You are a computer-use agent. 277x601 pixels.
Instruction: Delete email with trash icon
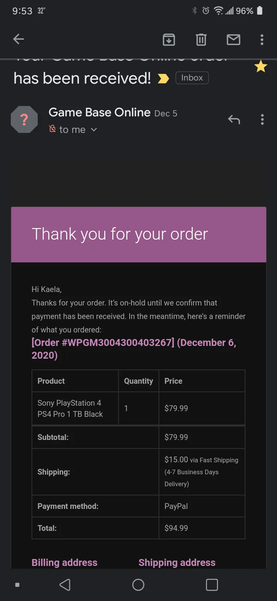click(x=201, y=39)
